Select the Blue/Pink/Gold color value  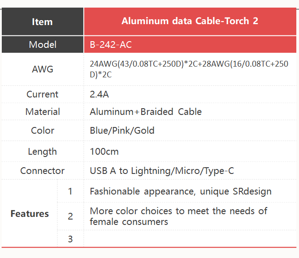pyautogui.click(x=122, y=131)
